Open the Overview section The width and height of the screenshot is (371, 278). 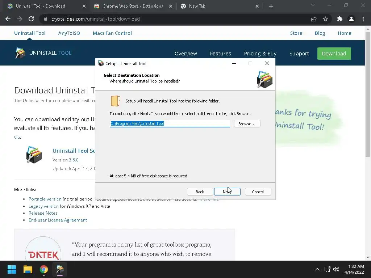tap(186, 54)
